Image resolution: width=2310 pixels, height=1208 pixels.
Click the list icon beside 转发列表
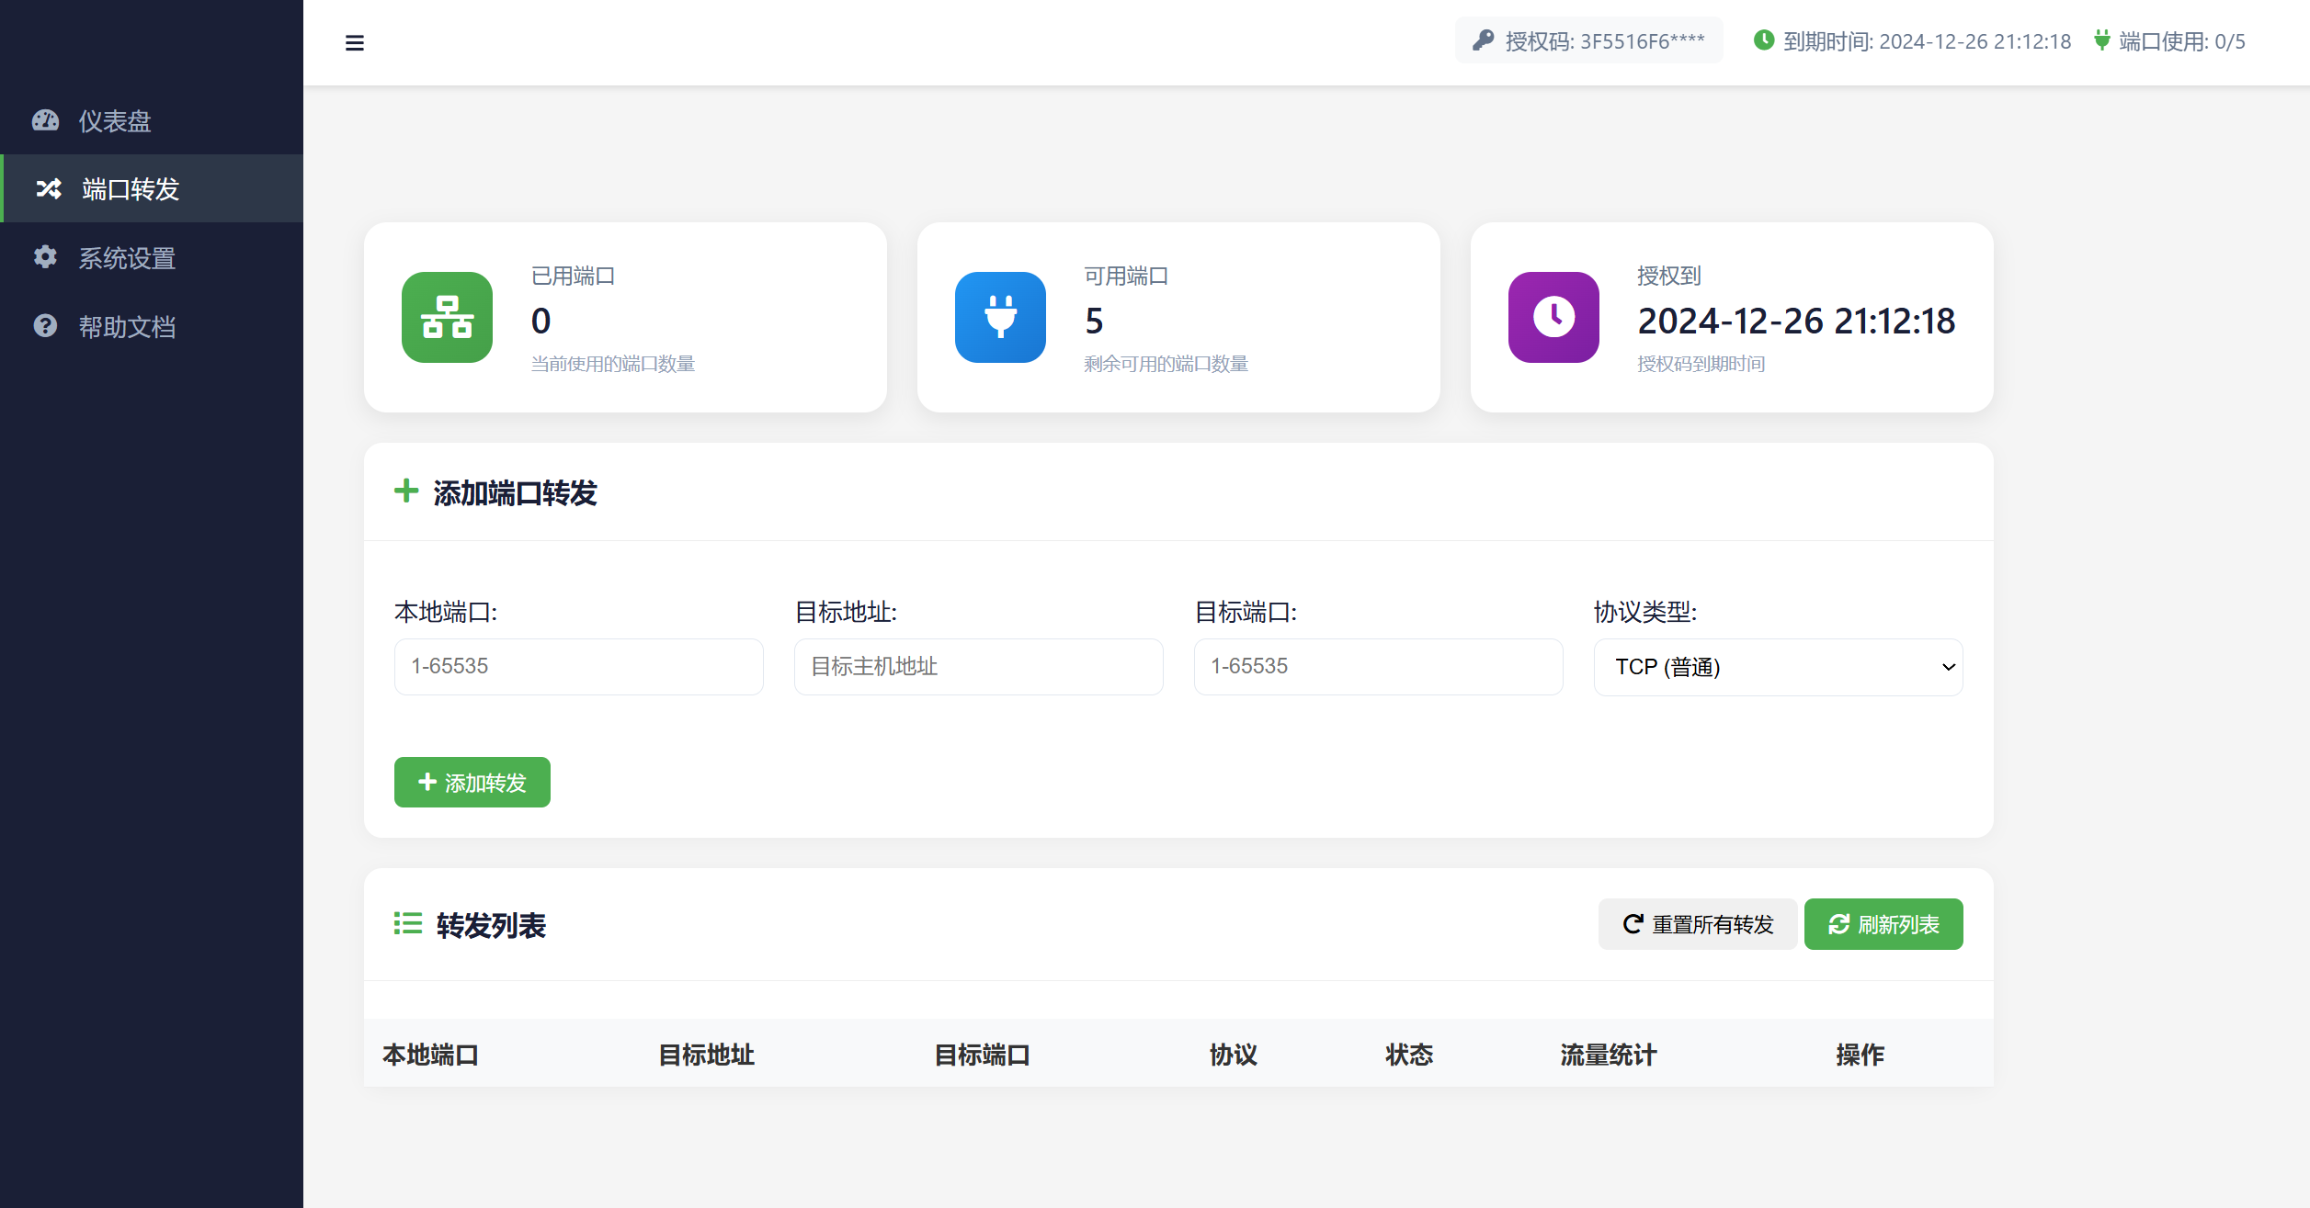point(405,924)
